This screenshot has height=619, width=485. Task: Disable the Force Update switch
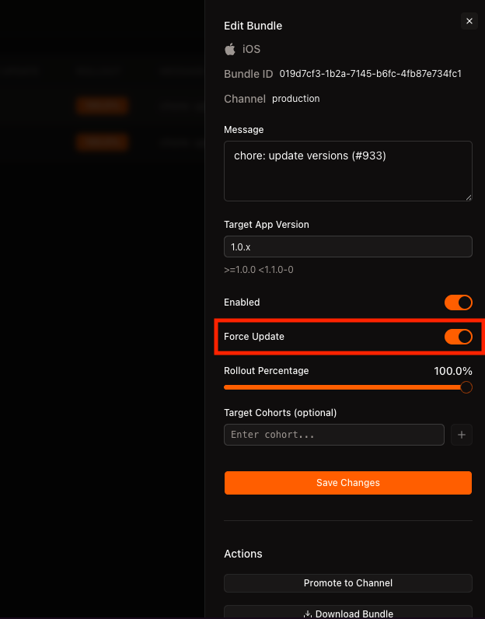click(x=458, y=337)
